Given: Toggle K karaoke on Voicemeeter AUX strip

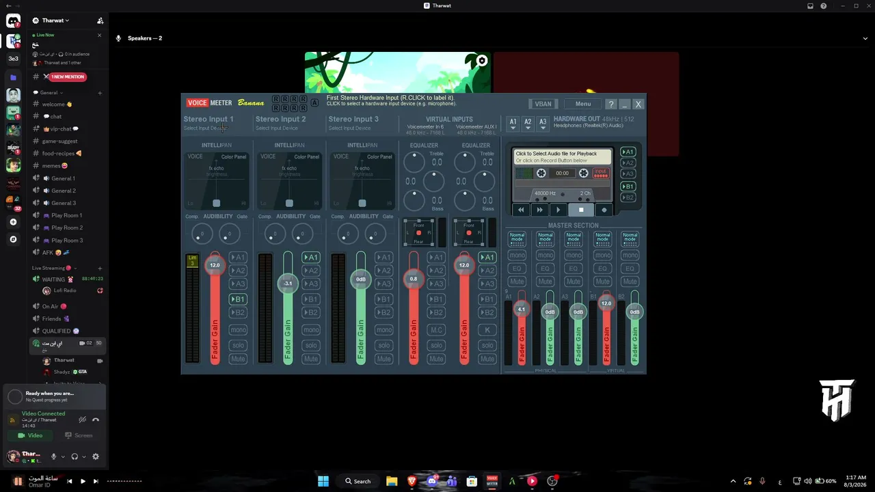Looking at the screenshot, I should tap(487, 330).
